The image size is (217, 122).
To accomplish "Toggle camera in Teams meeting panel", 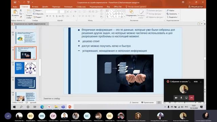I will click(176, 98).
